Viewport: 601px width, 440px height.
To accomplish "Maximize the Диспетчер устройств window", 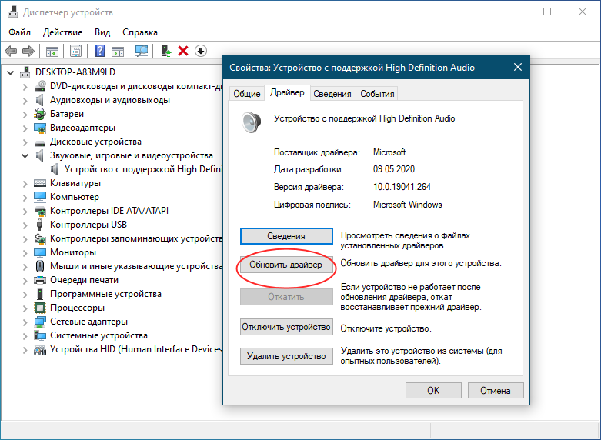I will [547, 12].
